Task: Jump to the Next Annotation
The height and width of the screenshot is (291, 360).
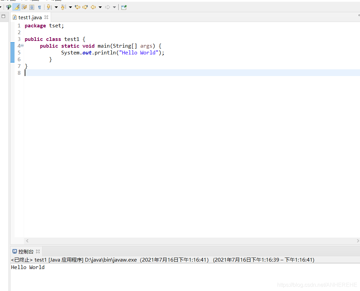Action: (x=49, y=7)
